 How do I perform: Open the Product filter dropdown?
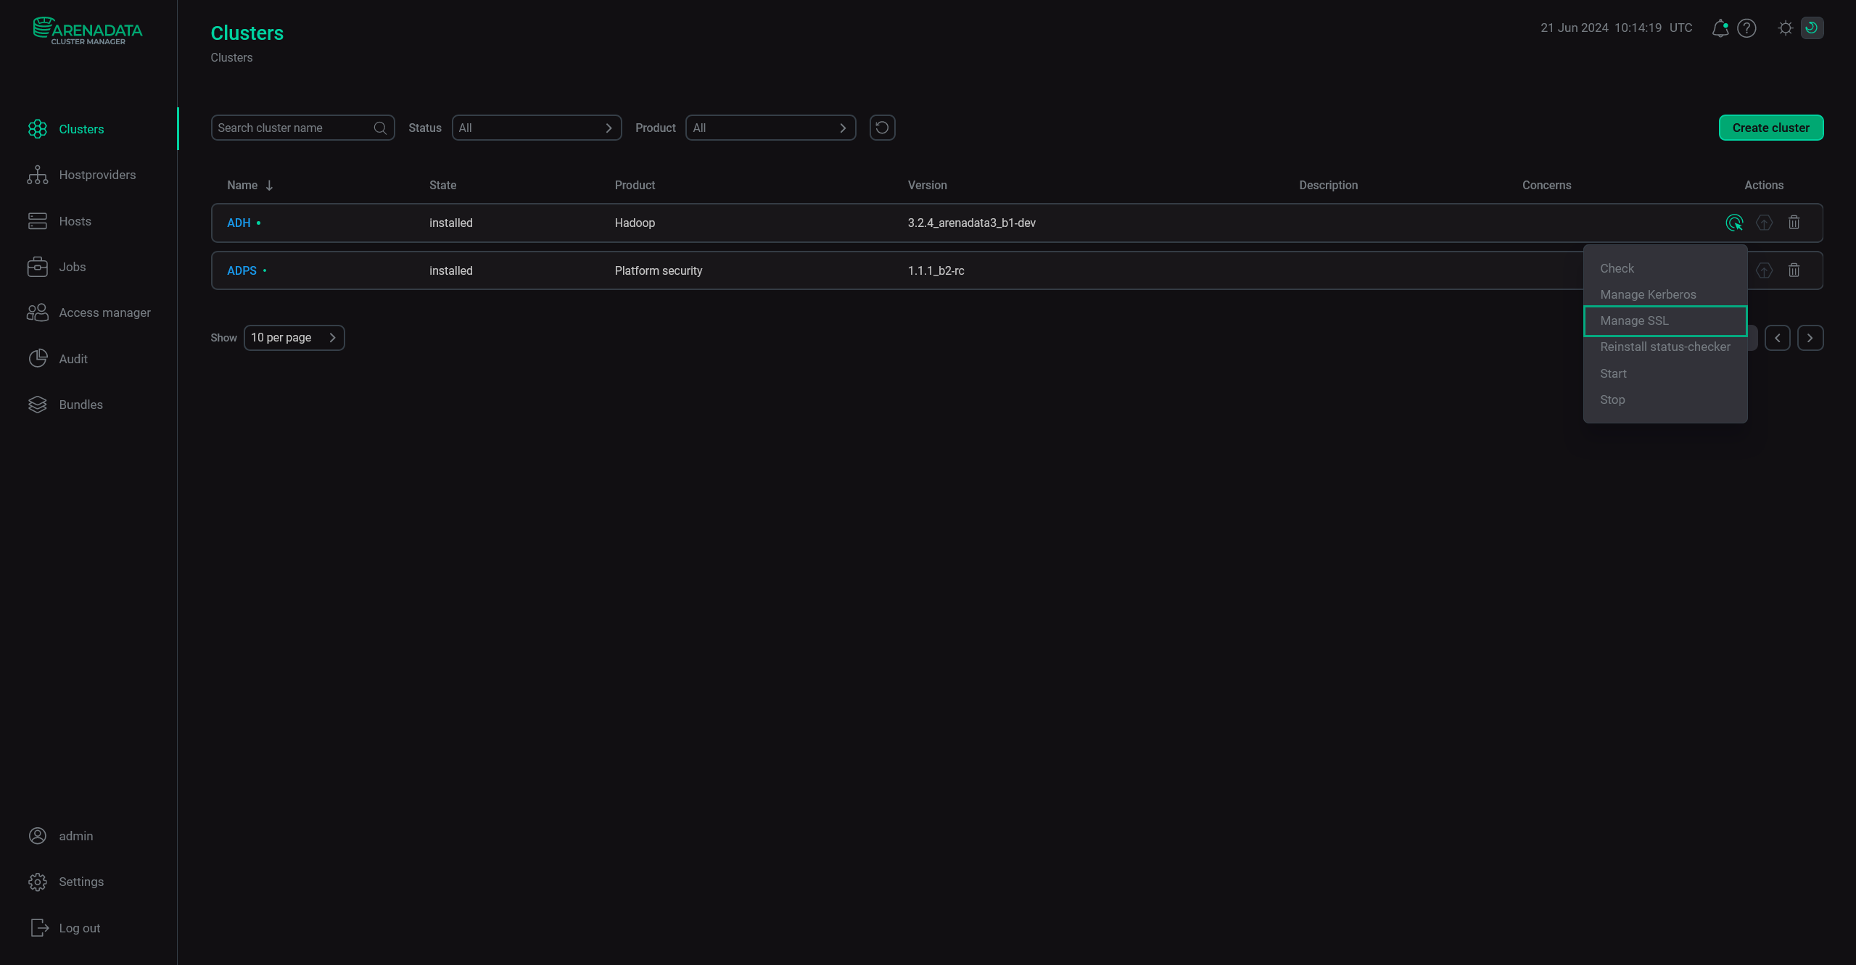pos(770,128)
